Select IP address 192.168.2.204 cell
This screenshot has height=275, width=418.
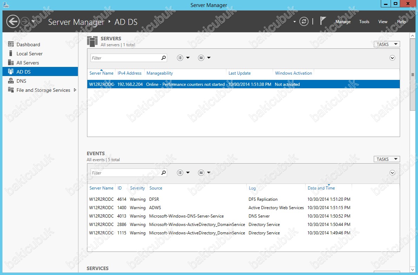tap(130, 84)
